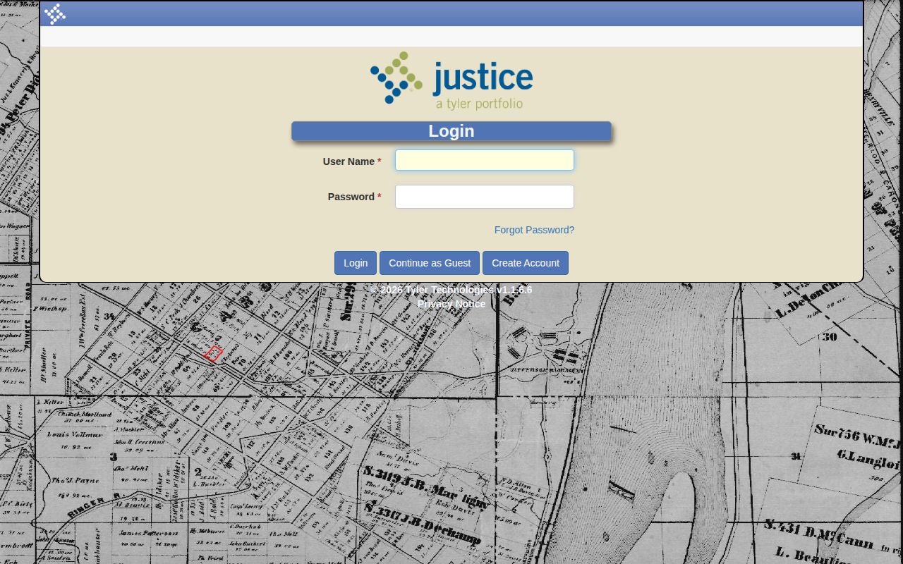
Task: Click the Tyler dots logo icon in header
Action: [55, 14]
